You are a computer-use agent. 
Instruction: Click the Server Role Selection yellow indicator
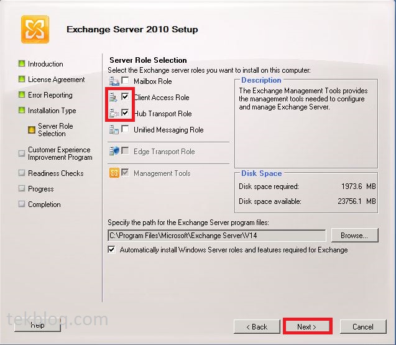tap(31, 129)
